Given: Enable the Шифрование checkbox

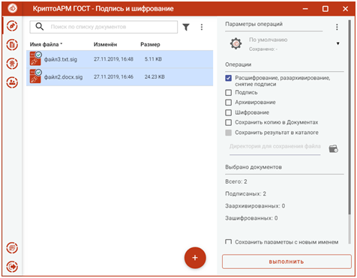Looking at the screenshot, I should [229, 112].
